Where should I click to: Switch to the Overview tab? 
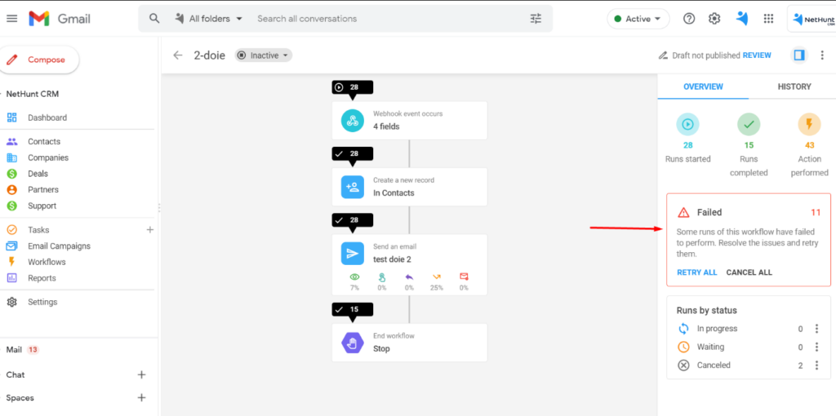pos(703,86)
